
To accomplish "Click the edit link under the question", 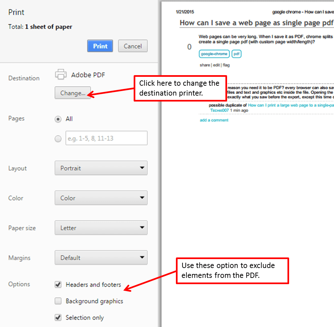I will coord(216,65).
